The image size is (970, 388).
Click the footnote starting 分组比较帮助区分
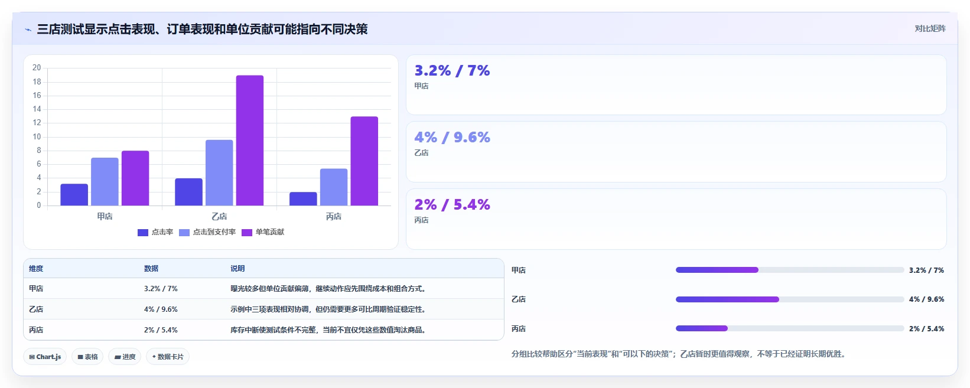pyautogui.click(x=679, y=354)
